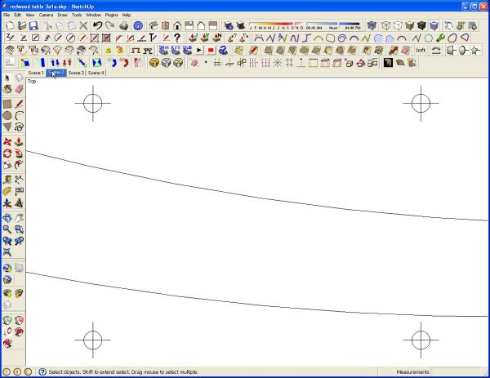Choose the Scale tool

(x=7, y=165)
